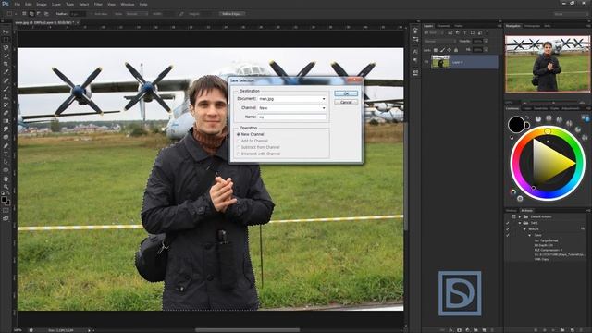Screen dimensions: 592x333
Task: Select the Zoom tool
Action: [x=6, y=187]
